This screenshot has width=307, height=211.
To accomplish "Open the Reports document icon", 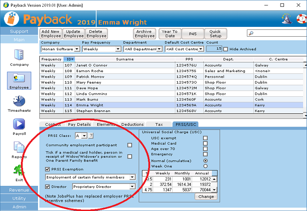I will click(x=19, y=147).
